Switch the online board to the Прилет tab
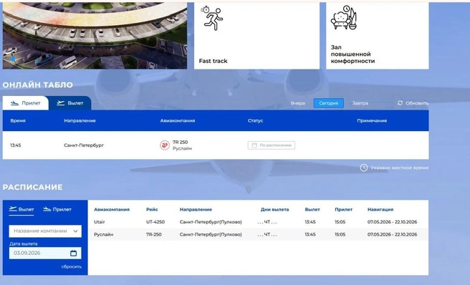 26,103
